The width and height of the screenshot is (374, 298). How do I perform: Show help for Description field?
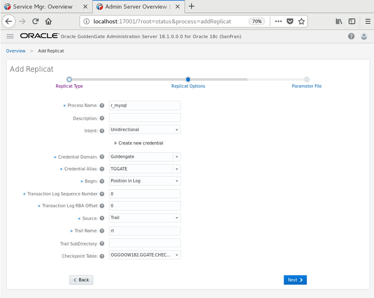pyautogui.click(x=102, y=118)
